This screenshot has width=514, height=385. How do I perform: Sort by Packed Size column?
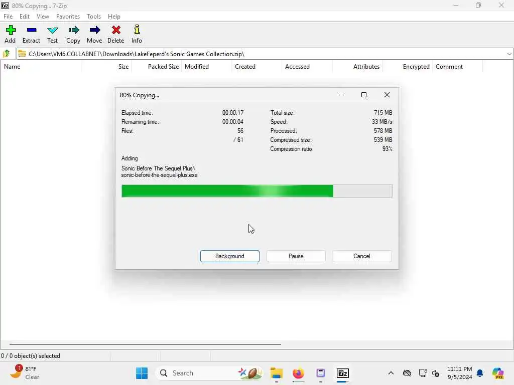pos(157,67)
